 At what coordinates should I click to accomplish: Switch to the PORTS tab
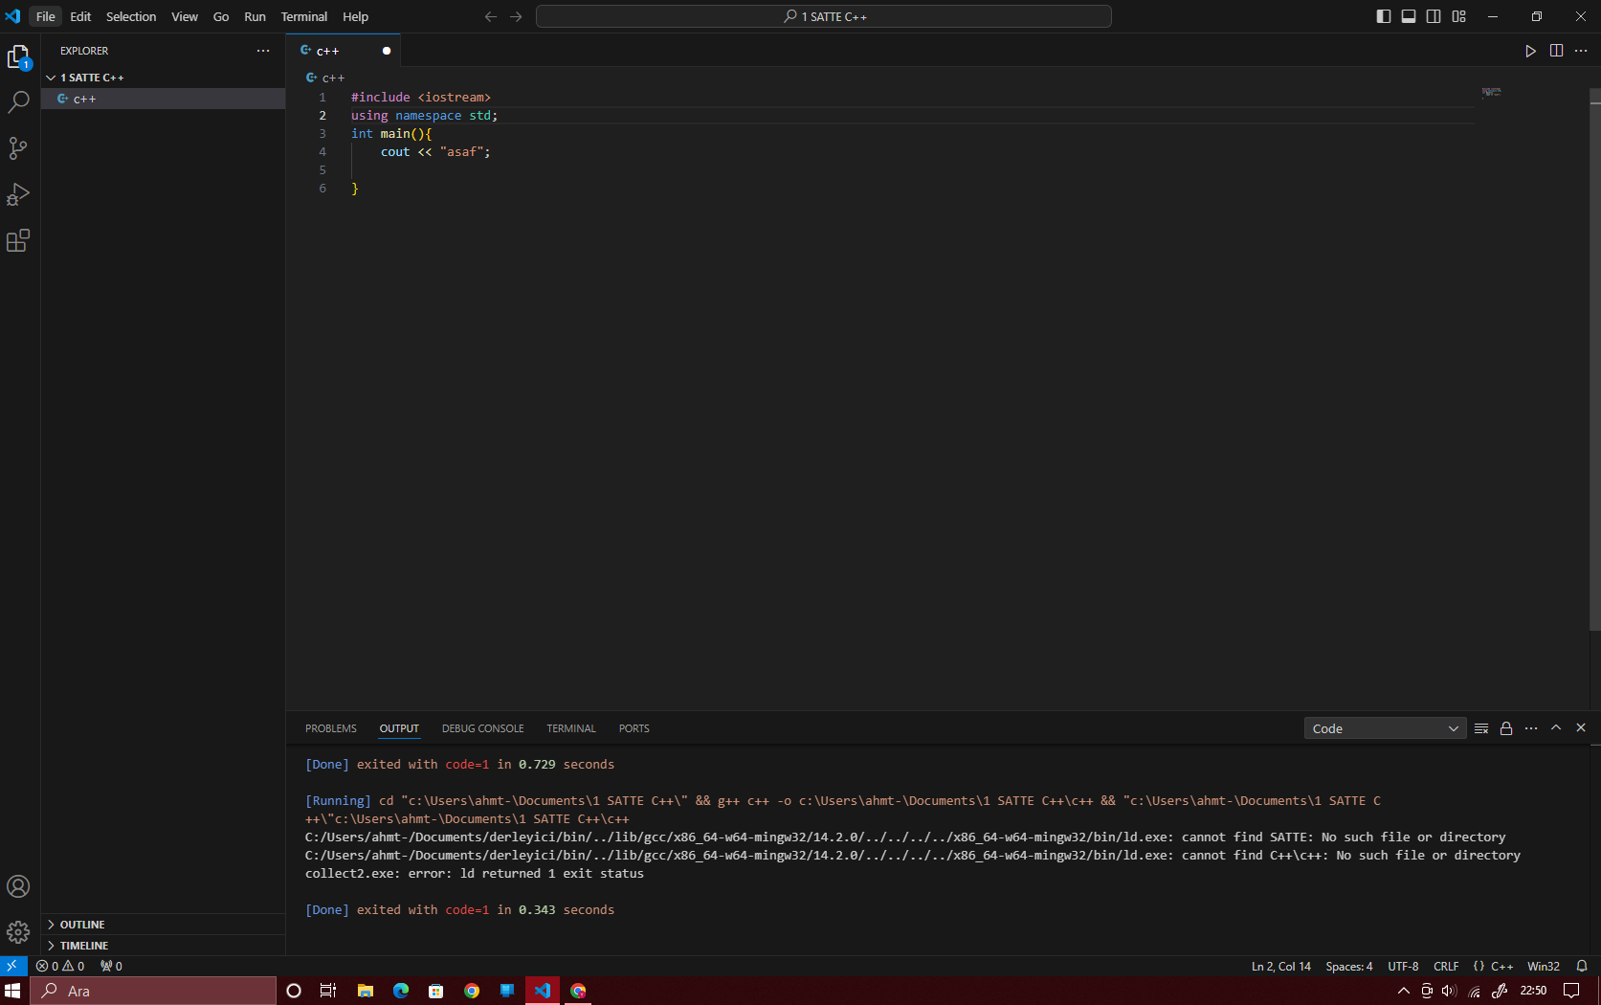634,728
